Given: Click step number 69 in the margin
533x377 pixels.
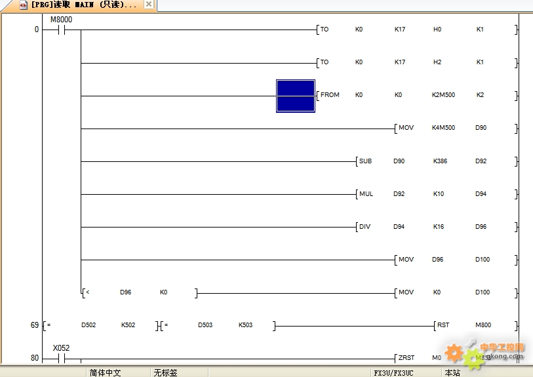Looking at the screenshot, I should [x=35, y=325].
